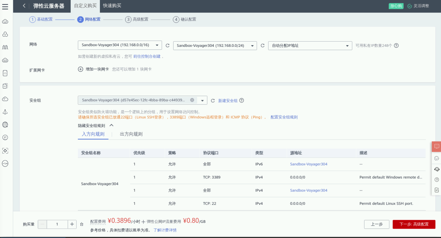The image size is (441, 238).
Task: Click the 'Permit default Linux SSH port.' description
Action: (x=386, y=204)
